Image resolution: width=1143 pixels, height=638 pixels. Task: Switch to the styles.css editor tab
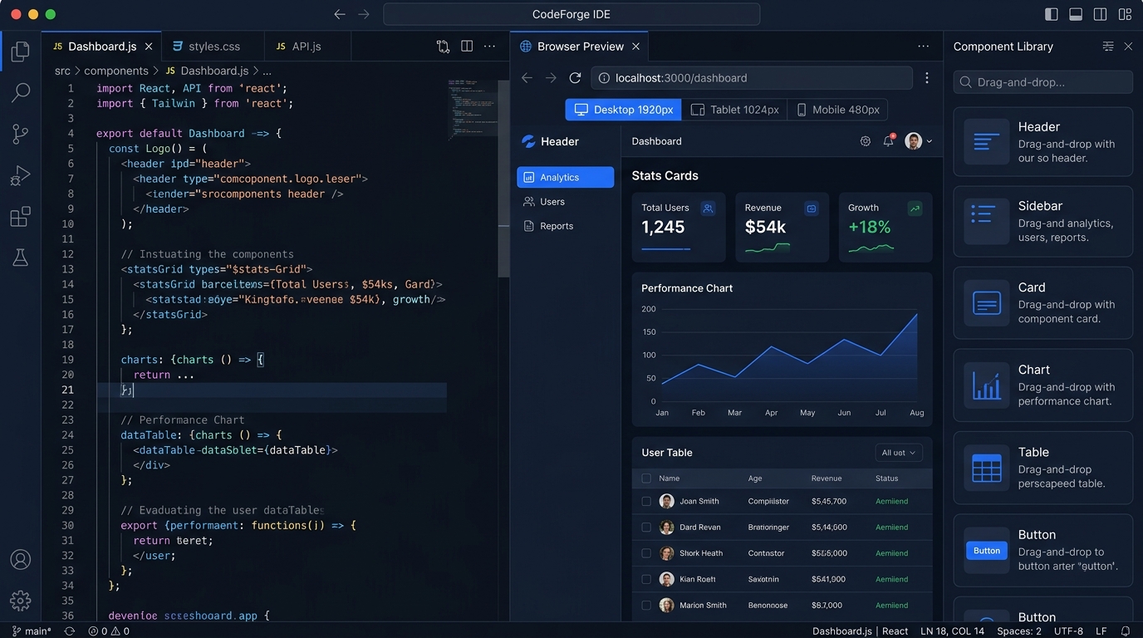point(214,47)
